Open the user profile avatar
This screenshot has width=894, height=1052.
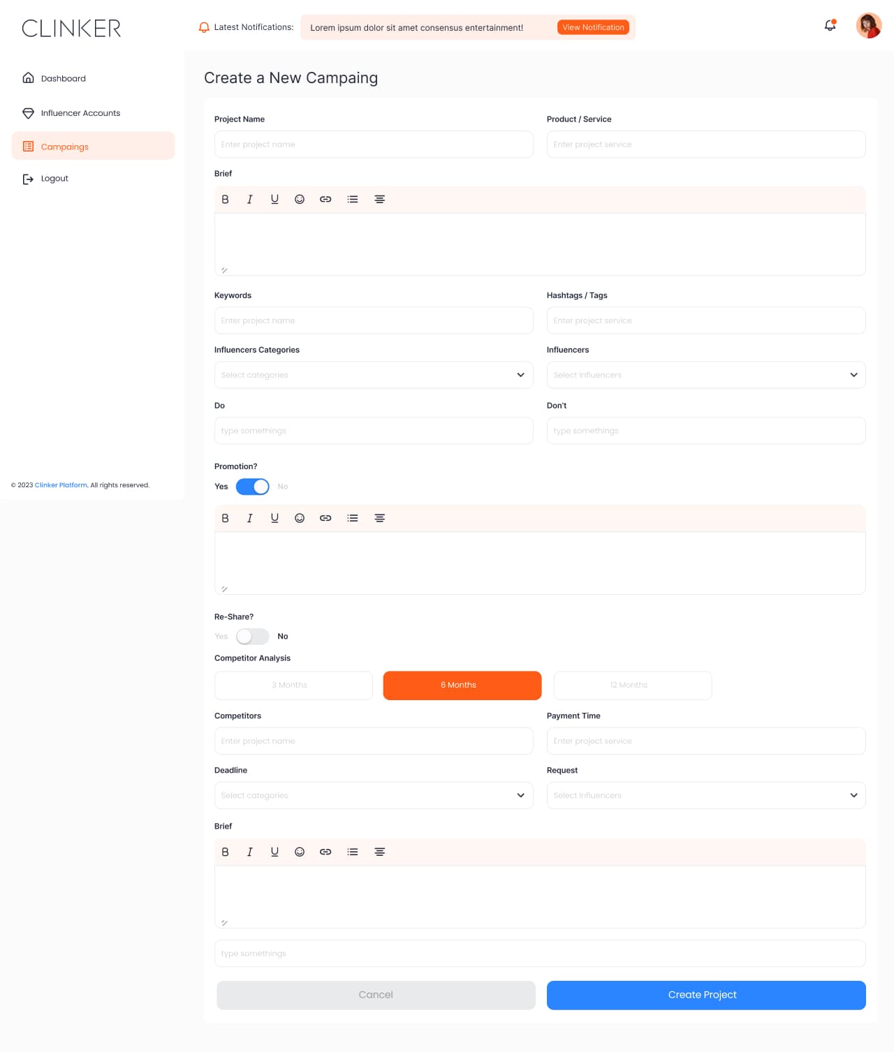tap(869, 26)
